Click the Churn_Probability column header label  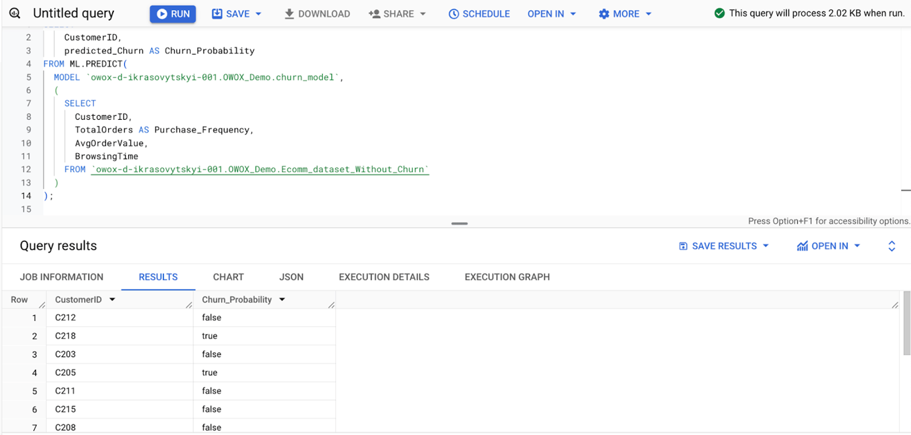[237, 300]
